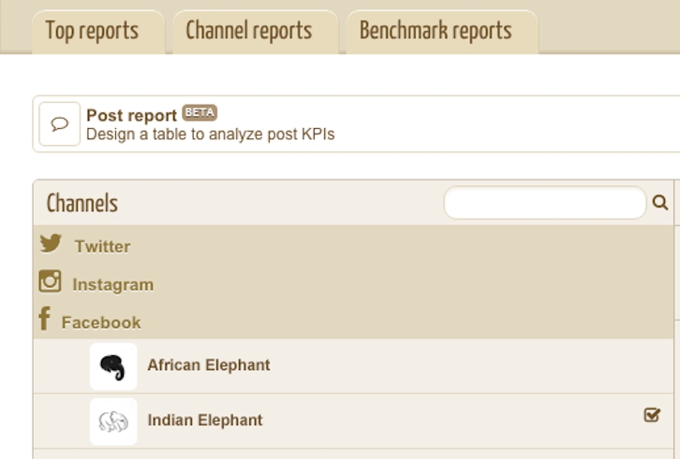Click 'Design a table to analyze post KPIs'
The image size is (680, 459).
coord(211,135)
